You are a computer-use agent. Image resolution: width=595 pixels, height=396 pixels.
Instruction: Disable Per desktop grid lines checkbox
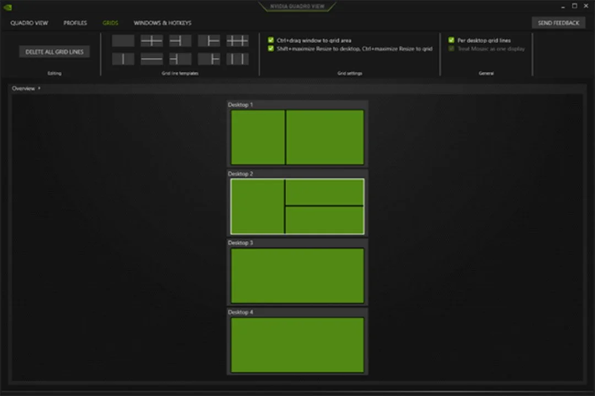pyautogui.click(x=451, y=40)
